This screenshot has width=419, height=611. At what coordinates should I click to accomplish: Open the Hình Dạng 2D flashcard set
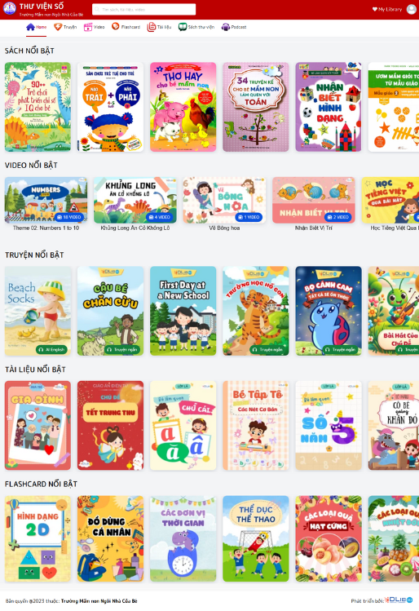click(37, 538)
